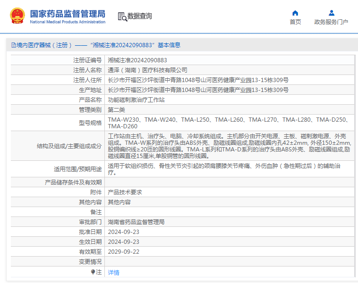Click the 生效日期 value 2024-09-23

[x=124, y=241]
